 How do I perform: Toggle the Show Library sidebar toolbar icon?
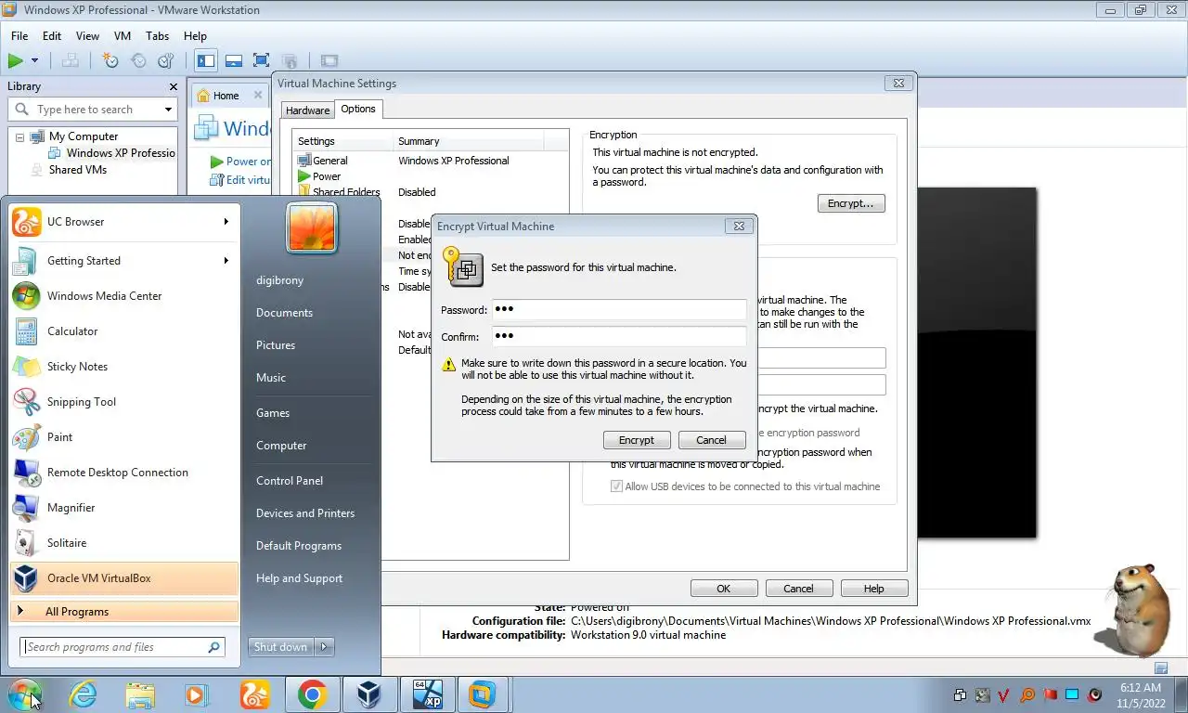click(206, 61)
